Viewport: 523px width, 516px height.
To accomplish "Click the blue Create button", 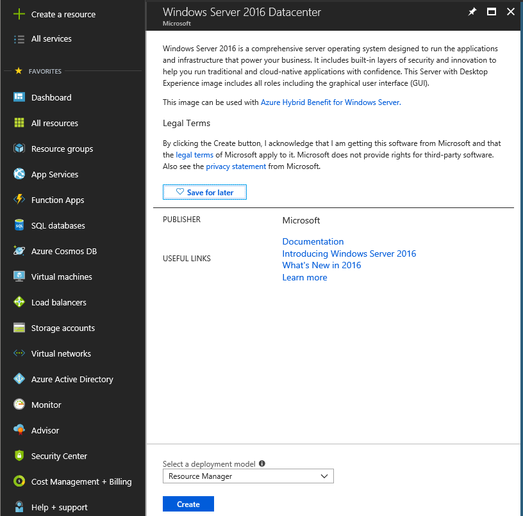I will click(188, 504).
